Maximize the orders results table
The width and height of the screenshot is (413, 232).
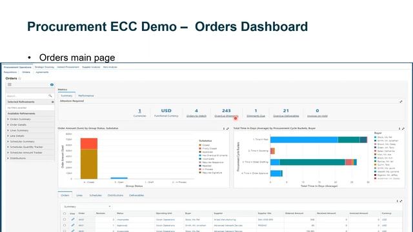pyautogui.click(x=401, y=201)
